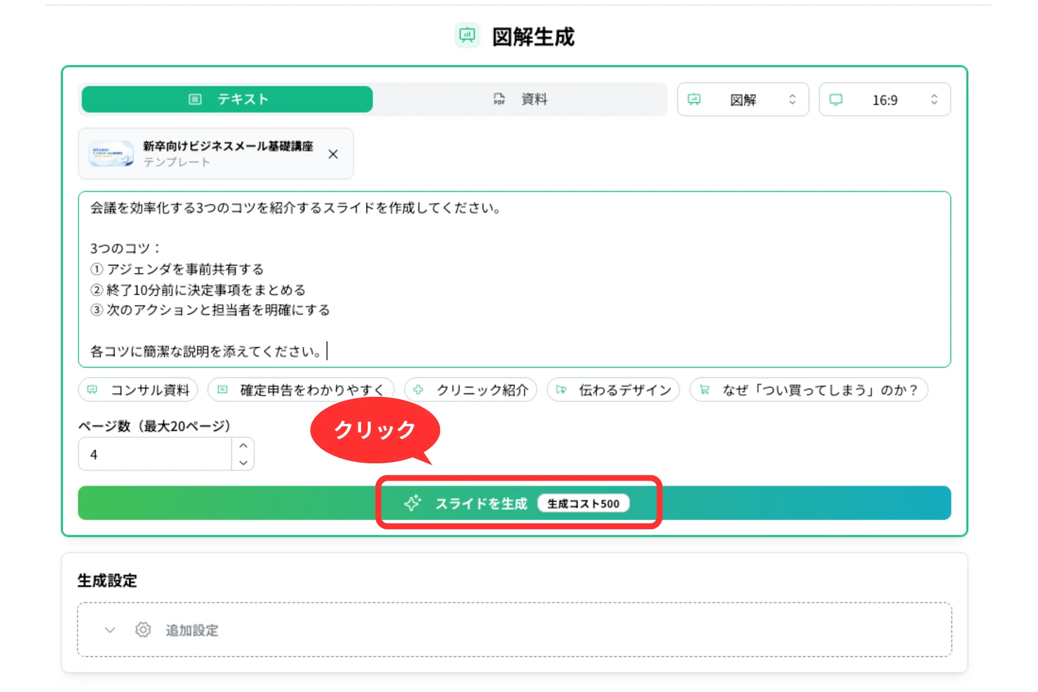This screenshot has height=692, width=1038.
Task: Open the 図解 type dropdown
Action: [x=743, y=99]
